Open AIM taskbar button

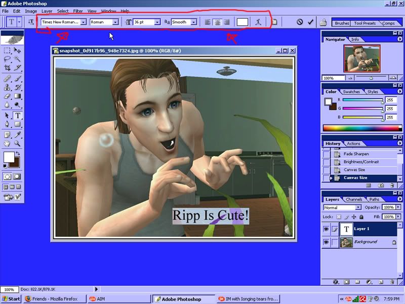pos(119,299)
